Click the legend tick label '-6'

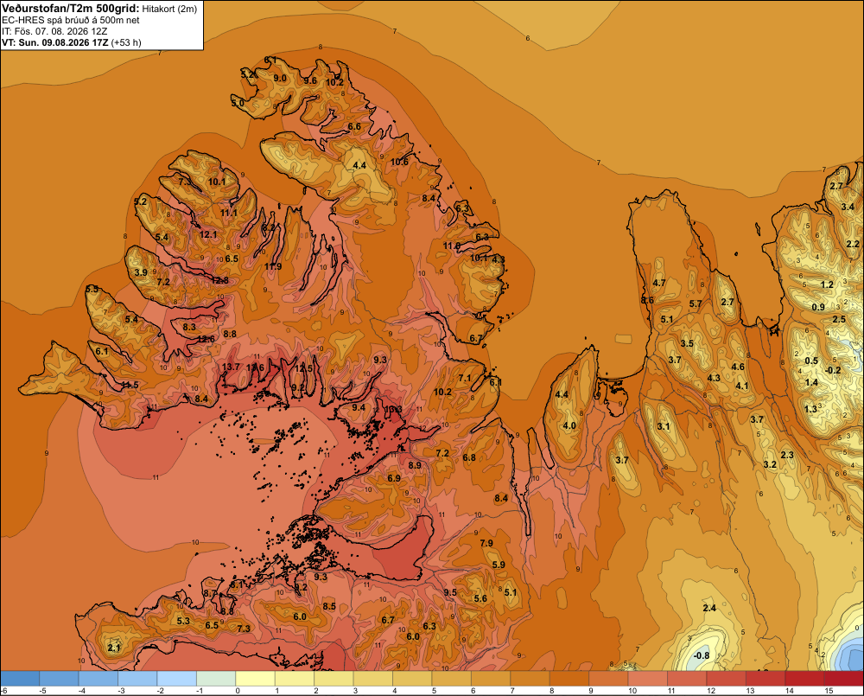point(3,691)
